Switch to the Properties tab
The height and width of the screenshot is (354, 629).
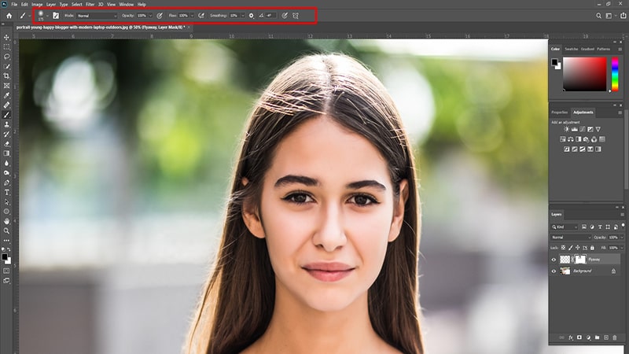coord(559,112)
